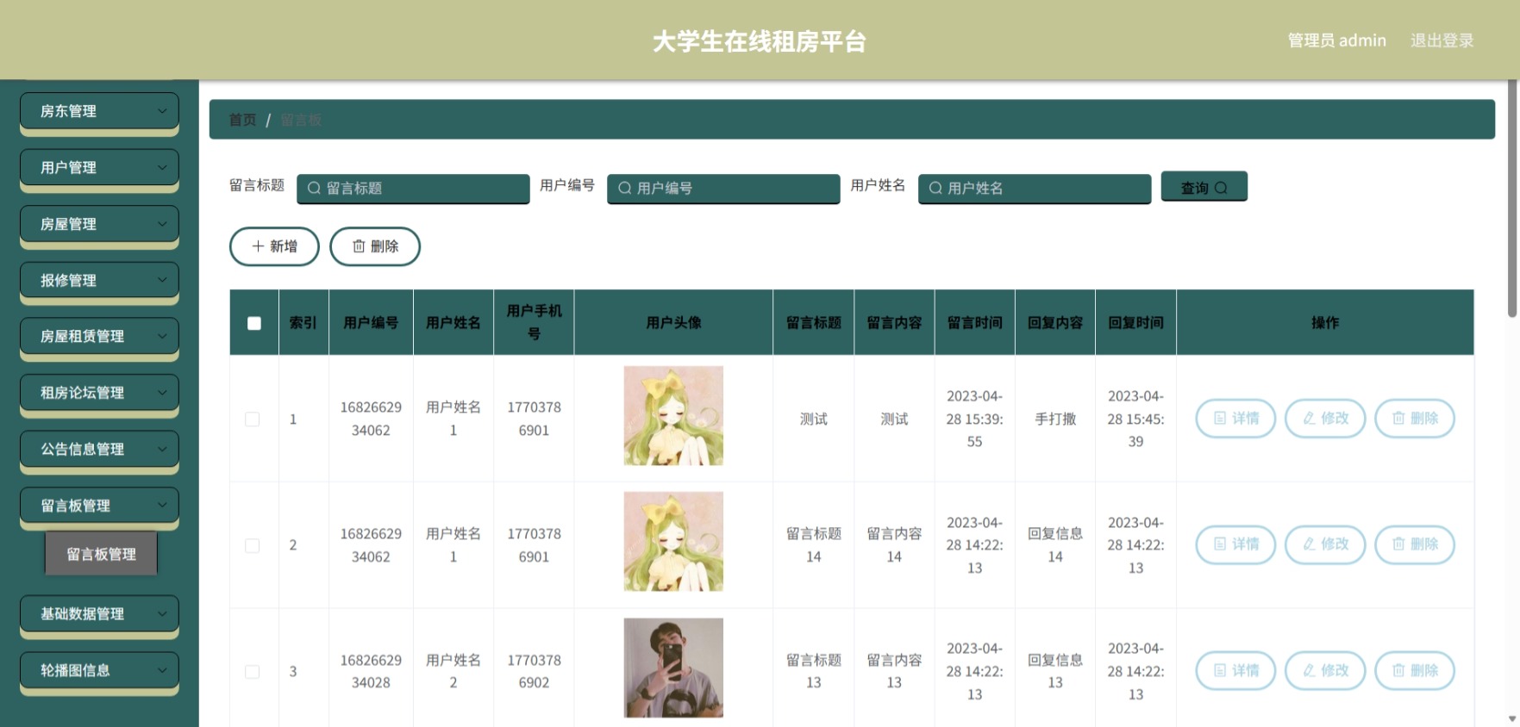Click the toolbar 删除 batch delete button
The width and height of the screenshot is (1520, 727).
[375, 246]
